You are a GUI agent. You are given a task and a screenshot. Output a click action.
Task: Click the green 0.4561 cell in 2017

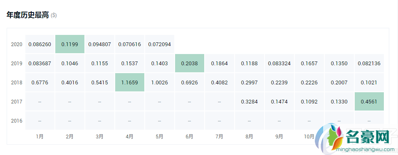coord(369,101)
